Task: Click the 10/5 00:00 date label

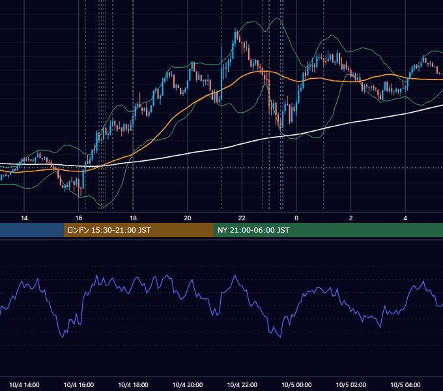Action: pos(296,384)
